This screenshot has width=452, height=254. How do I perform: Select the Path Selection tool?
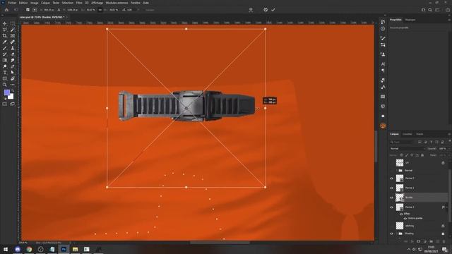coord(13,73)
